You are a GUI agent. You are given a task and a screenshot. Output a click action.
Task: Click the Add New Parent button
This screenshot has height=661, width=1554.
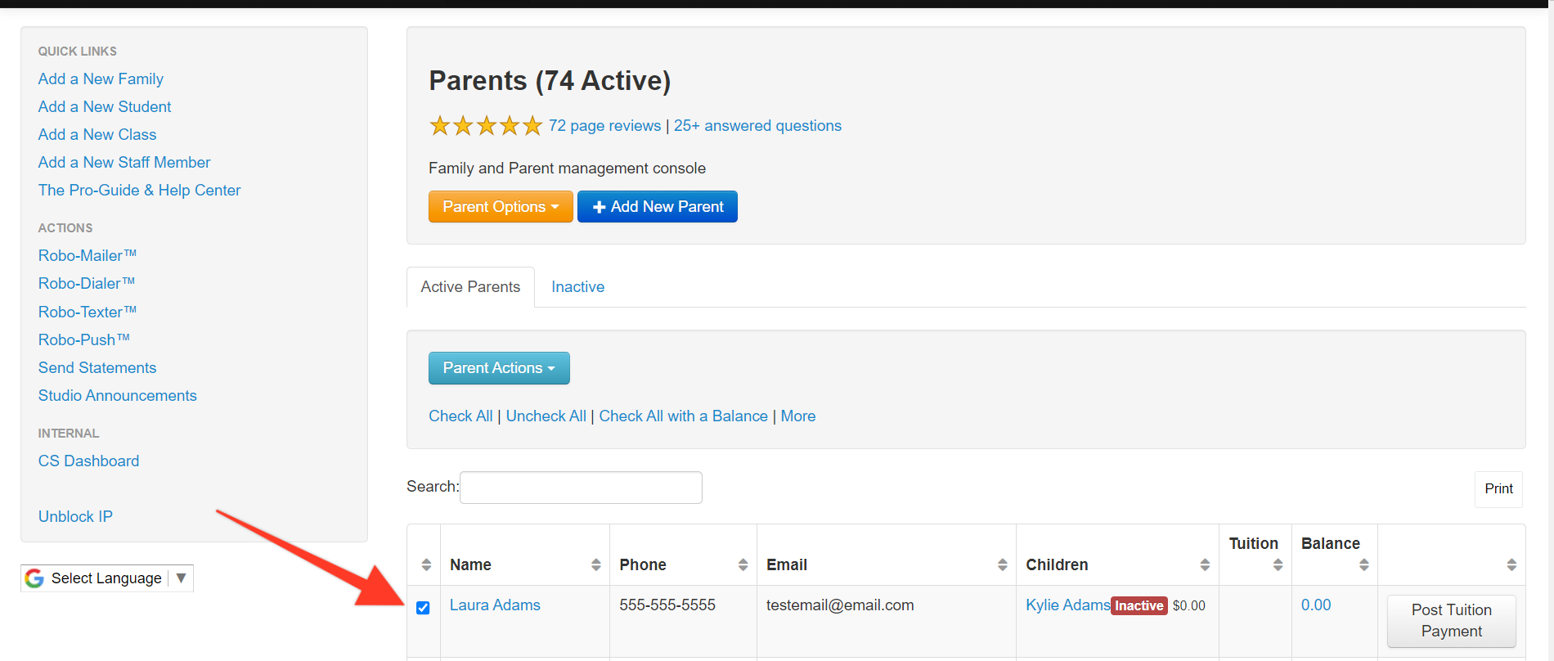coord(658,207)
